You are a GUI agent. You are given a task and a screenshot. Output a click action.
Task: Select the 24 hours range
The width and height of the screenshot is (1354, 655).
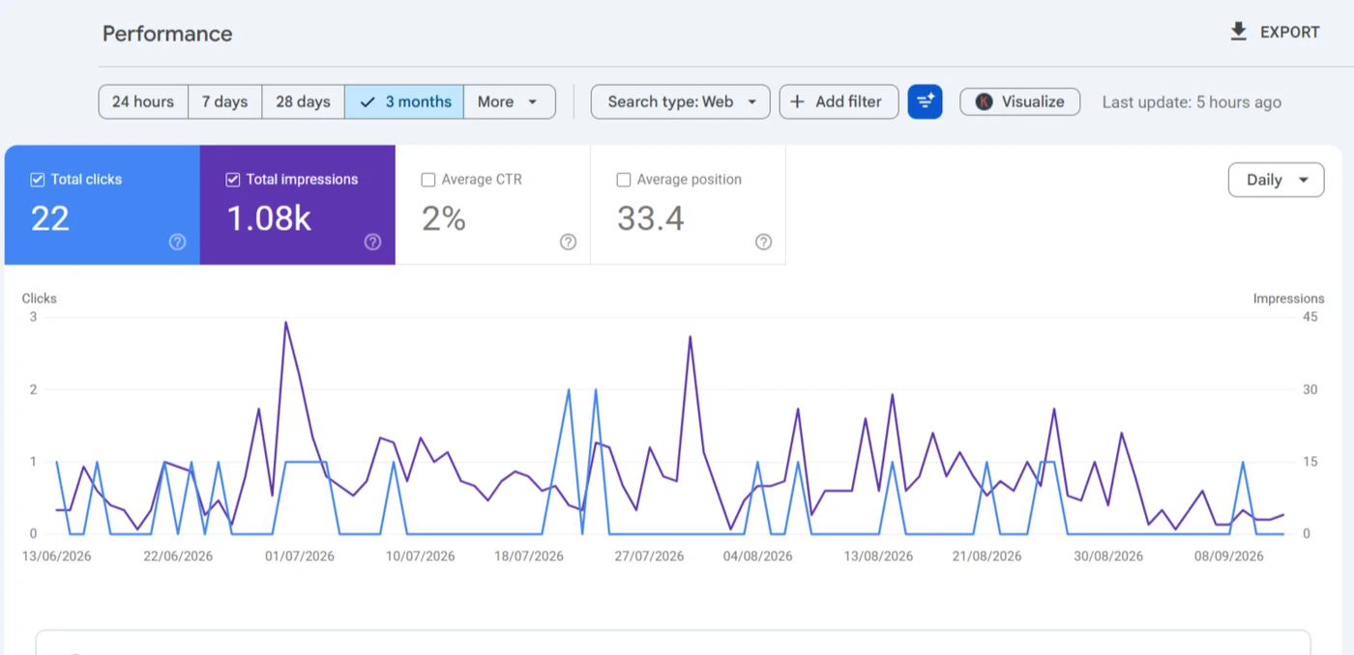[x=143, y=101]
